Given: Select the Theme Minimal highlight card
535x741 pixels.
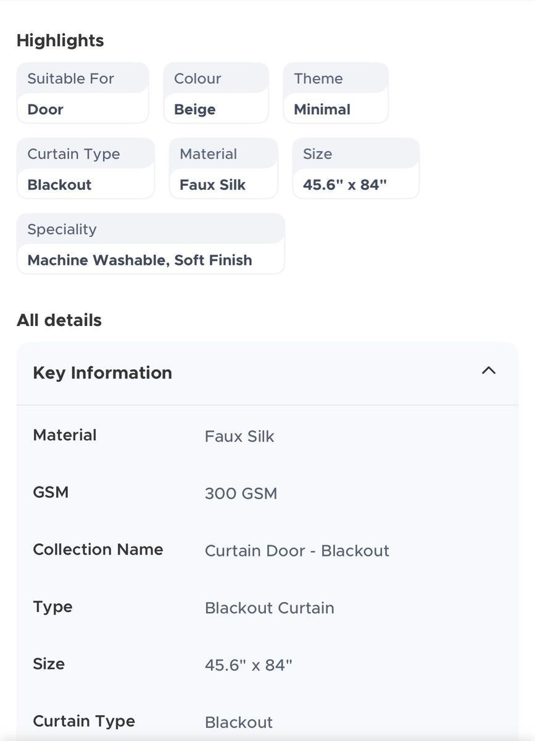Looking at the screenshot, I should [336, 93].
